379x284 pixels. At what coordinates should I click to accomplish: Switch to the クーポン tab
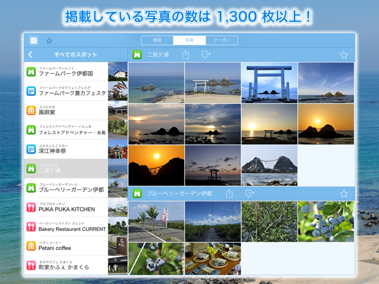tap(222, 40)
